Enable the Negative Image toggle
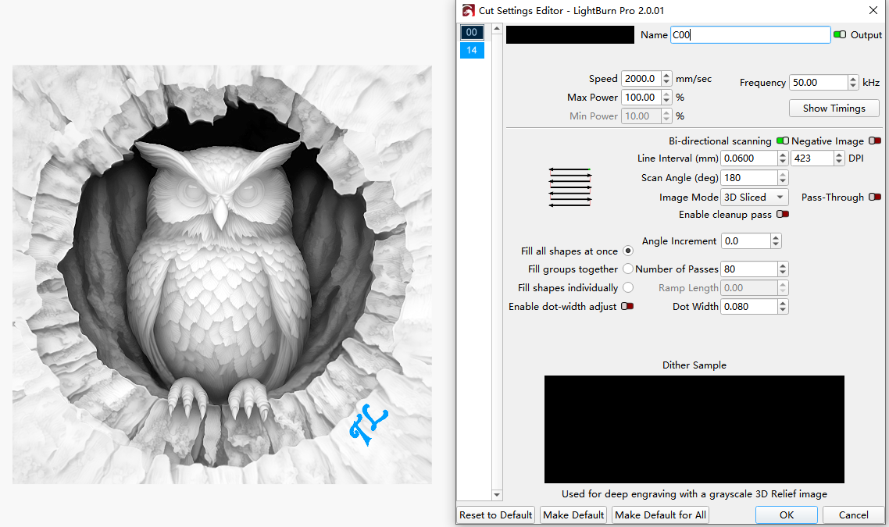 (875, 141)
